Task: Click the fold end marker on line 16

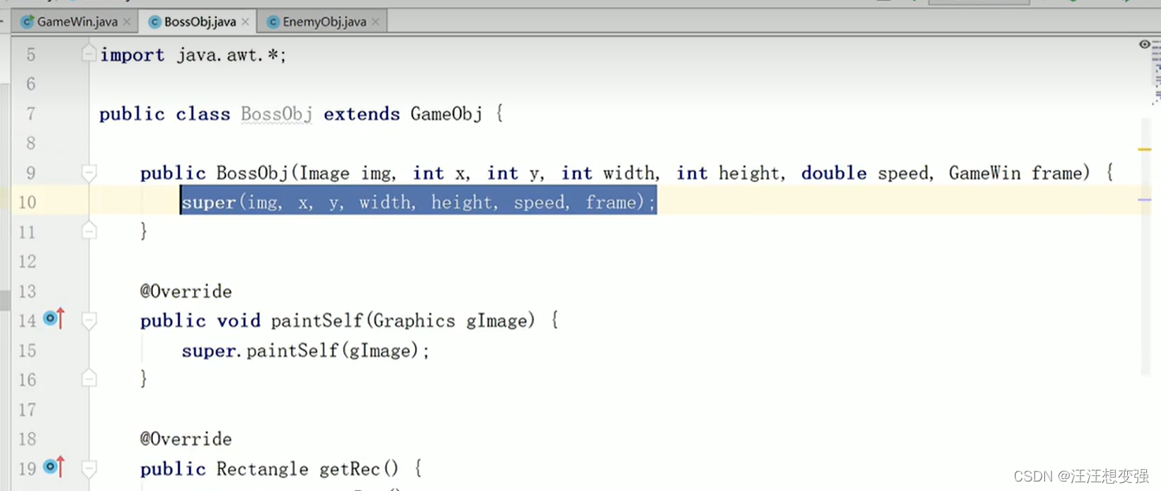Action: (x=89, y=379)
